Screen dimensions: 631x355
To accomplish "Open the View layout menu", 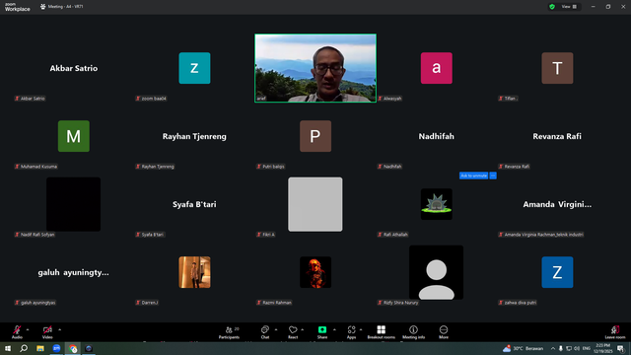I will coord(569,7).
